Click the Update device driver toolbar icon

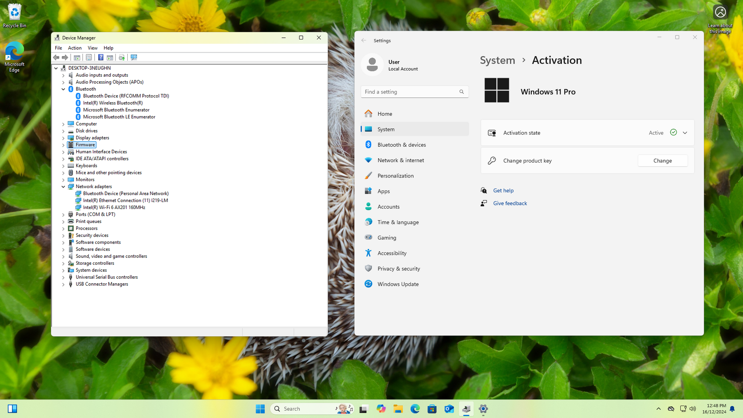[x=122, y=58]
